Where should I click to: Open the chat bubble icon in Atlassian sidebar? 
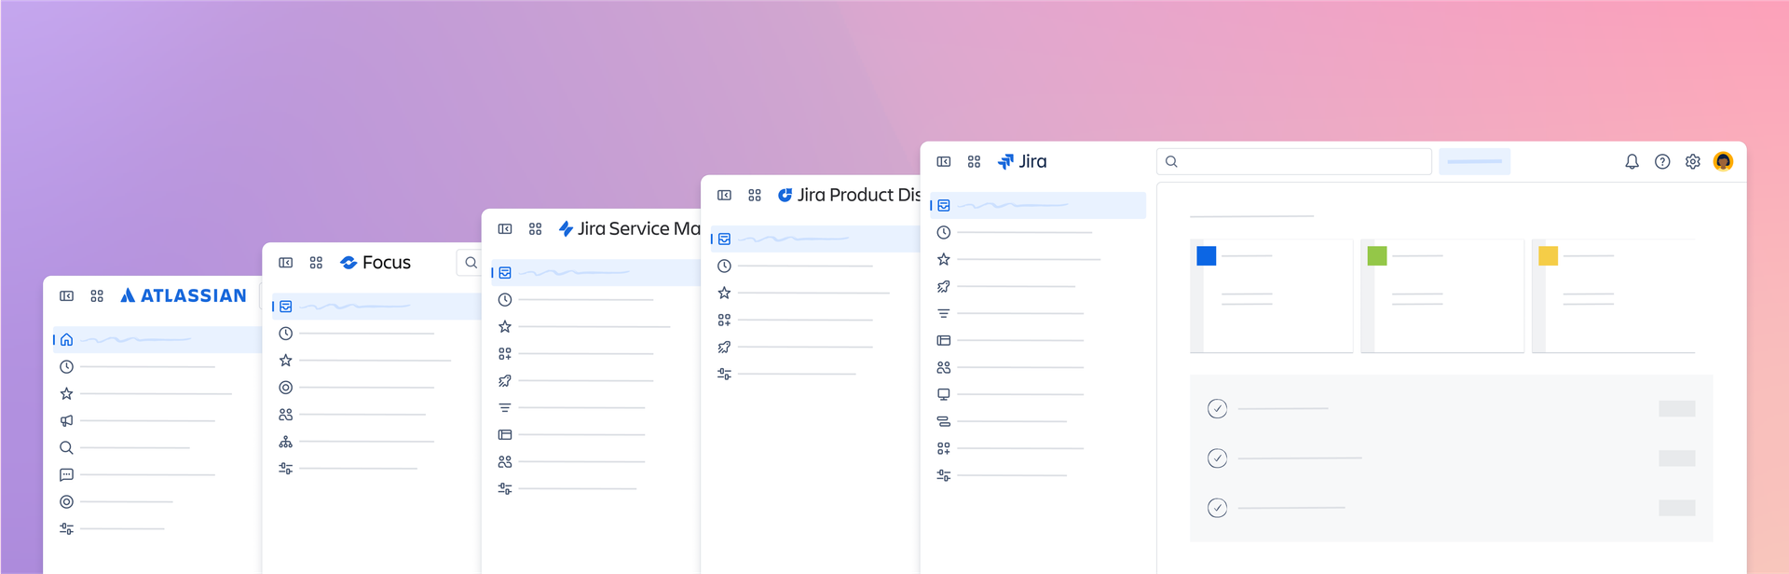tap(66, 475)
